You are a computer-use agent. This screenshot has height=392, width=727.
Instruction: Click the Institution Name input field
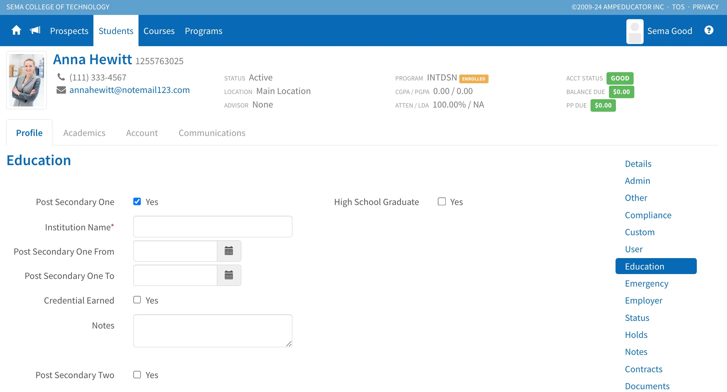(213, 227)
